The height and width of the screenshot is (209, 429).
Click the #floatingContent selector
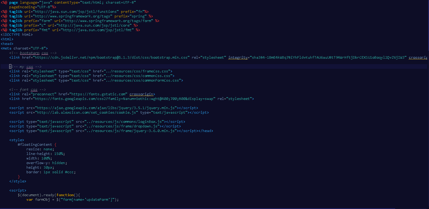pos(35,145)
